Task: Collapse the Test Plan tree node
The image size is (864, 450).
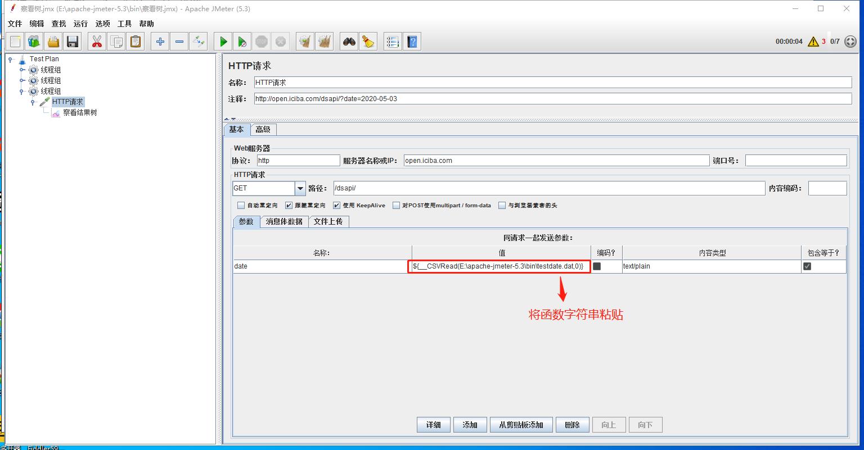Action: point(11,59)
